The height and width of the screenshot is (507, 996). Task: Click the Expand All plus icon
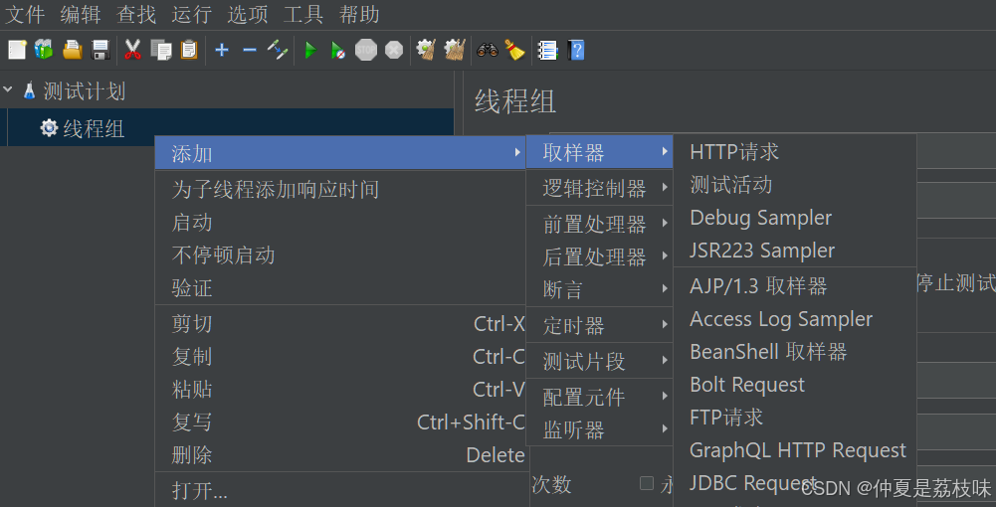pyautogui.click(x=222, y=50)
